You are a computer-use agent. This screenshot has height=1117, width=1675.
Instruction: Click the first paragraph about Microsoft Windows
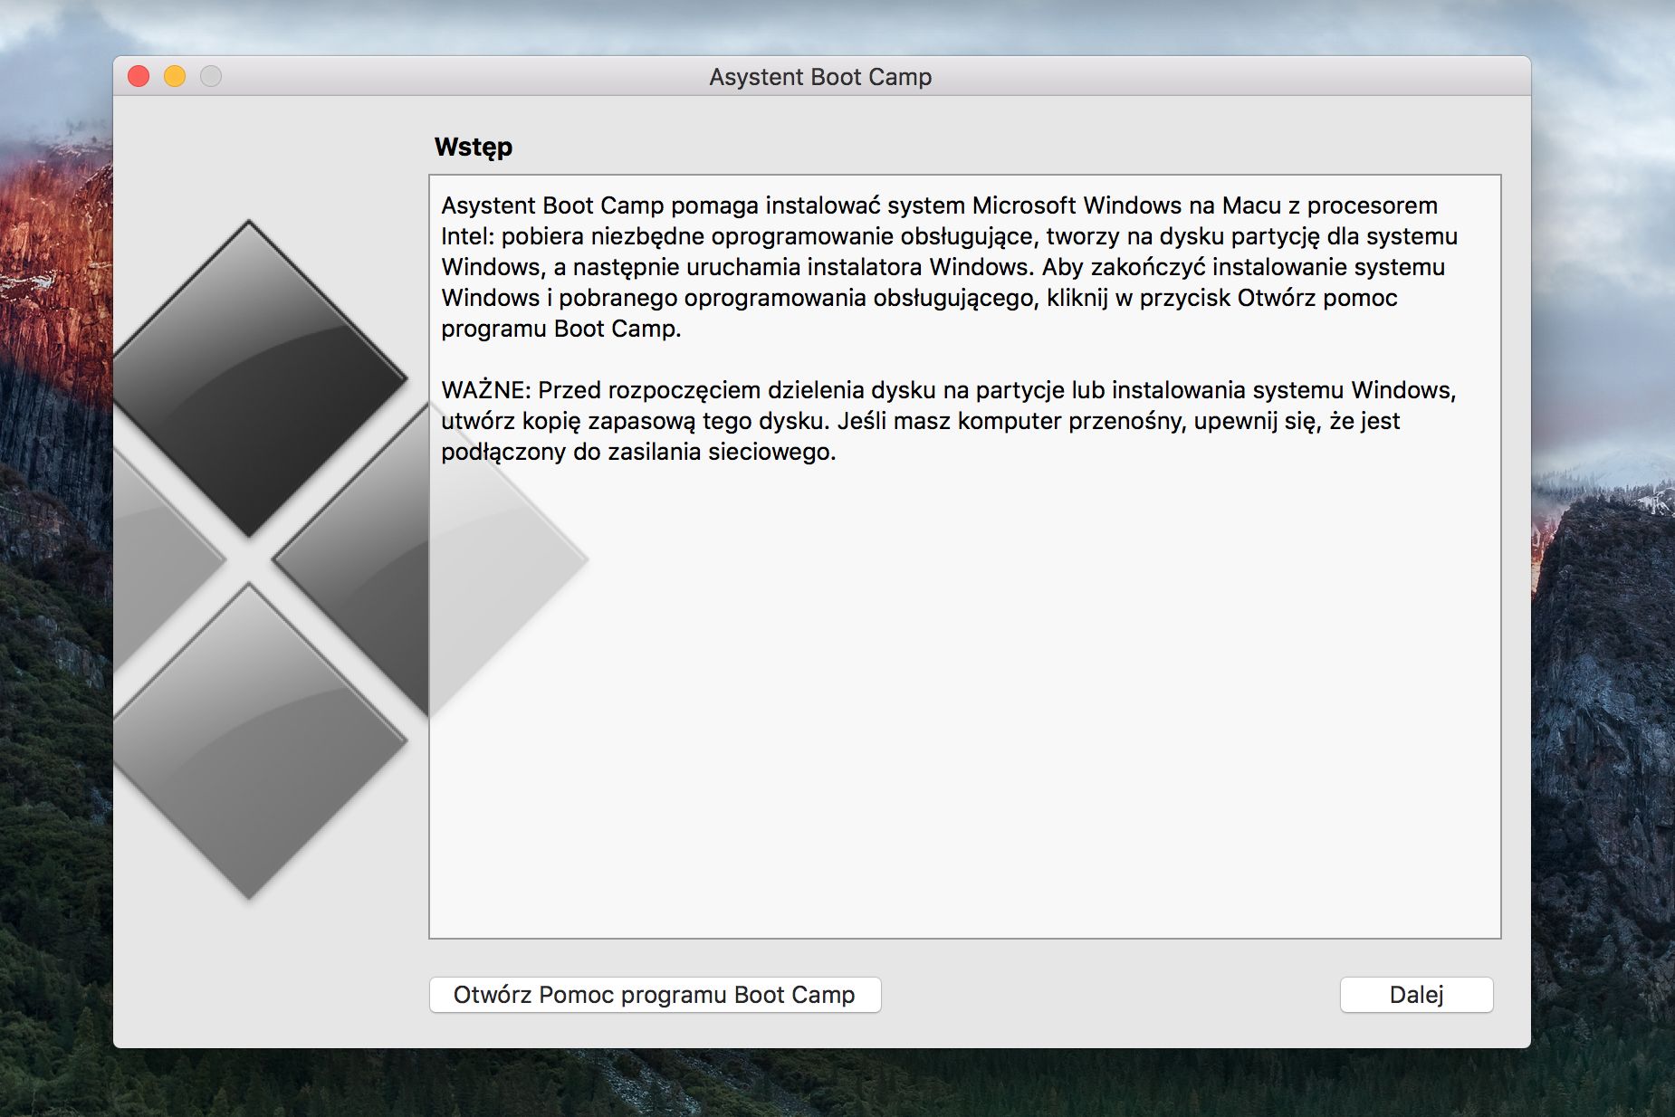(x=949, y=267)
